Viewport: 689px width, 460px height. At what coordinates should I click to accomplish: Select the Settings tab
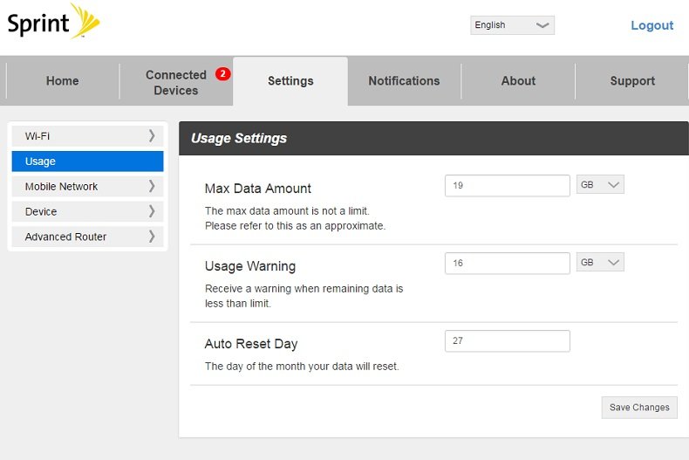pyautogui.click(x=290, y=81)
